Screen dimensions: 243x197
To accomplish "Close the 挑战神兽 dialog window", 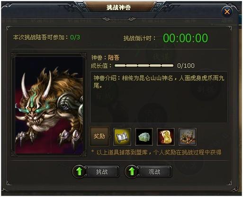I will click(x=227, y=11).
